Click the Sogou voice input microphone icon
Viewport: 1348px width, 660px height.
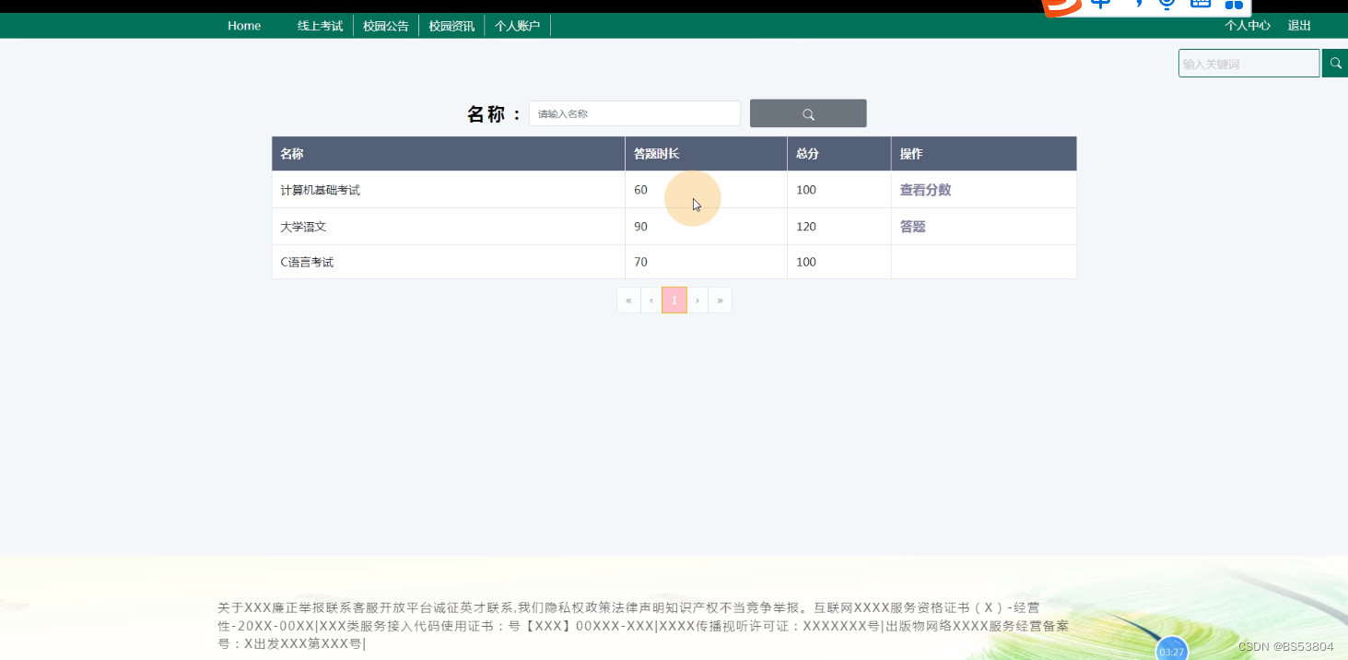1167,4
